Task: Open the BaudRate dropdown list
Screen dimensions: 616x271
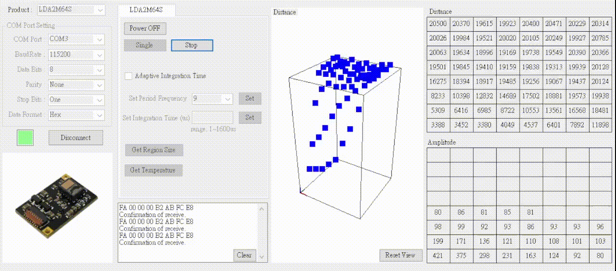Action: (100, 55)
